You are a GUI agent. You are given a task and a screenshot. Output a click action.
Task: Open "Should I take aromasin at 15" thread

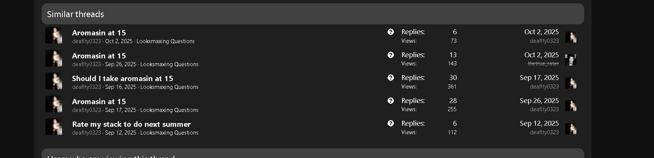coord(122,78)
